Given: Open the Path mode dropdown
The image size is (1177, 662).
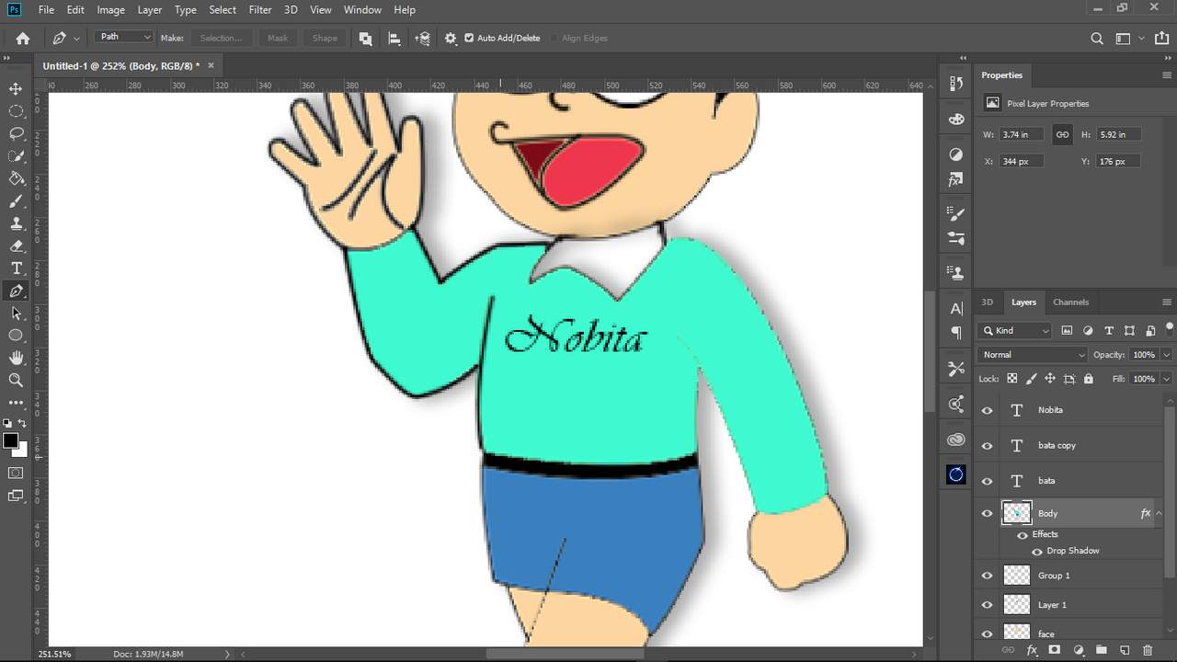Looking at the screenshot, I should click(123, 38).
